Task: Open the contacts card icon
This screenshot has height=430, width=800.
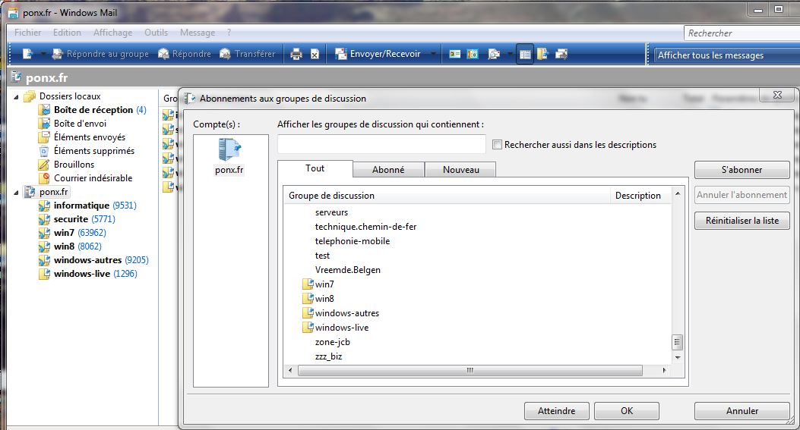Action: [454, 54]
